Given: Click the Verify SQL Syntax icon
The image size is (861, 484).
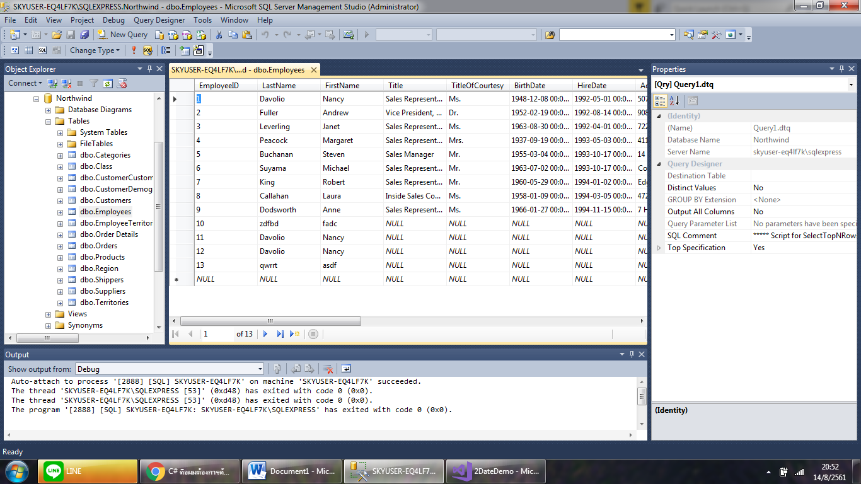Looking at the screenshot, I should click(x=147, y=50).
